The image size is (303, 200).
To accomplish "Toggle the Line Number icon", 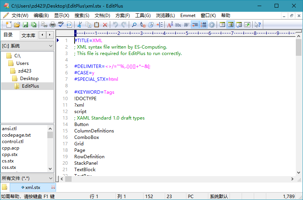I will [203, 25].
